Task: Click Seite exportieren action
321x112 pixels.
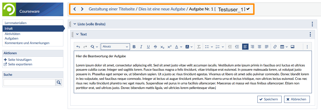Action: 18,64
